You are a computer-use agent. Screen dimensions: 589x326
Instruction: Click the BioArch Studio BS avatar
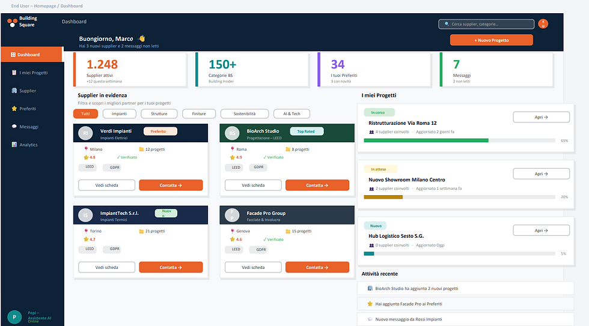point(232,133)
